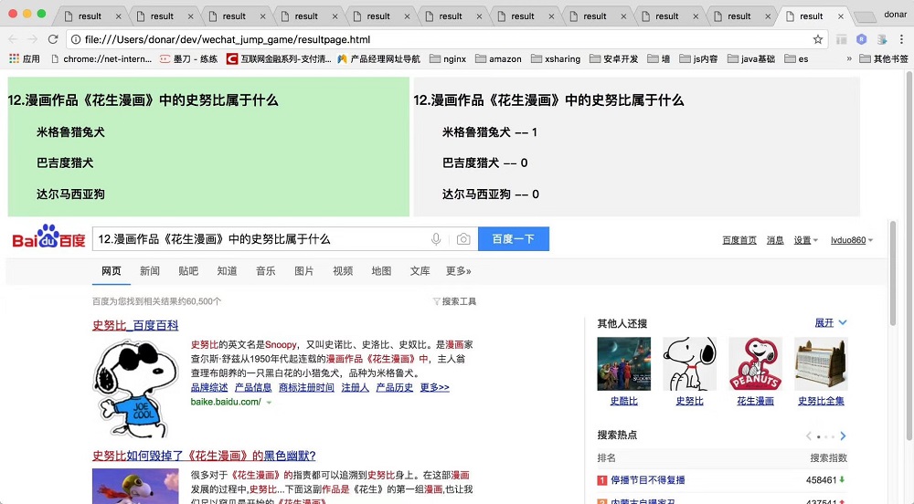Bookmark this page with star icon
The image size is (914, 504).
pyautogui.click(x=818, y=39)
